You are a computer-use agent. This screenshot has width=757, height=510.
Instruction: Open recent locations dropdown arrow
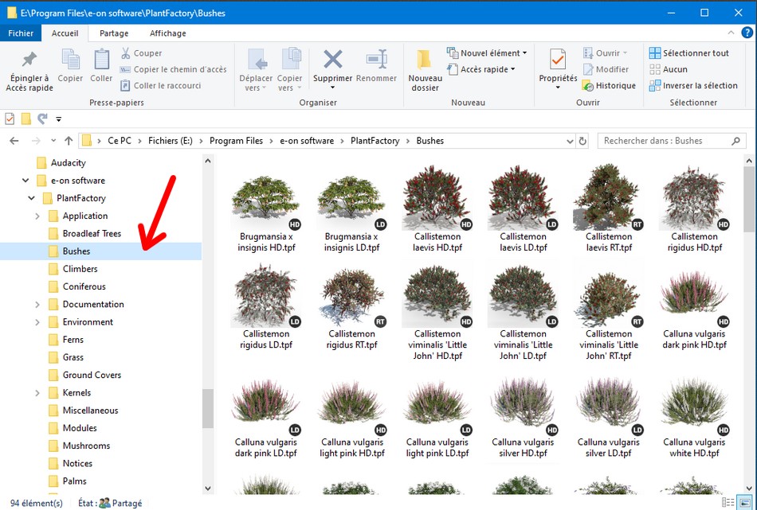tap(53, 141)
